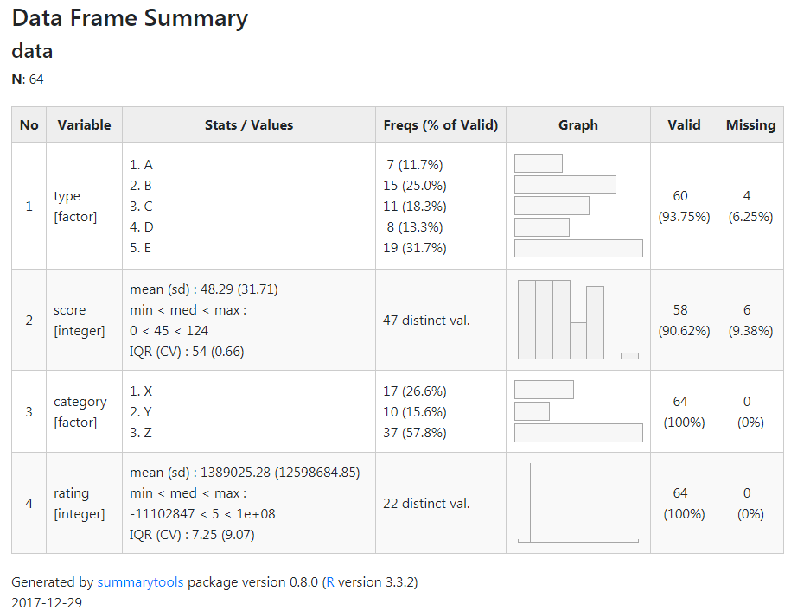This screenshot has width=791, height=610.
Task: Select the longest bar for factor level E
Action: click(577, 248)
